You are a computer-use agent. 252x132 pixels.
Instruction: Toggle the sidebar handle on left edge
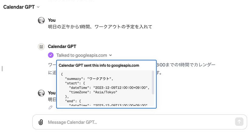click(2, 69)
